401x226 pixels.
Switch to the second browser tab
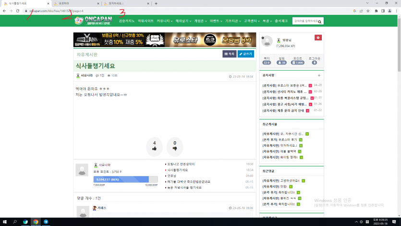coord(76,3)
